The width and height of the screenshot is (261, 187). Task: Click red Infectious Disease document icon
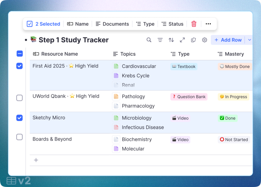pos(116,127)
